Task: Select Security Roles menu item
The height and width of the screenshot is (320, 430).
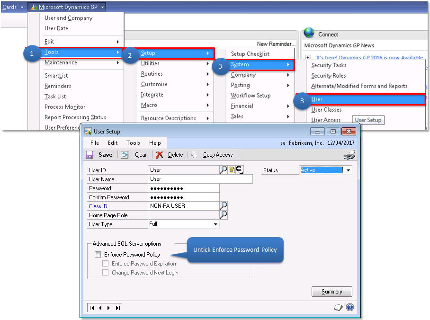Action: click(x=329, y=76)
